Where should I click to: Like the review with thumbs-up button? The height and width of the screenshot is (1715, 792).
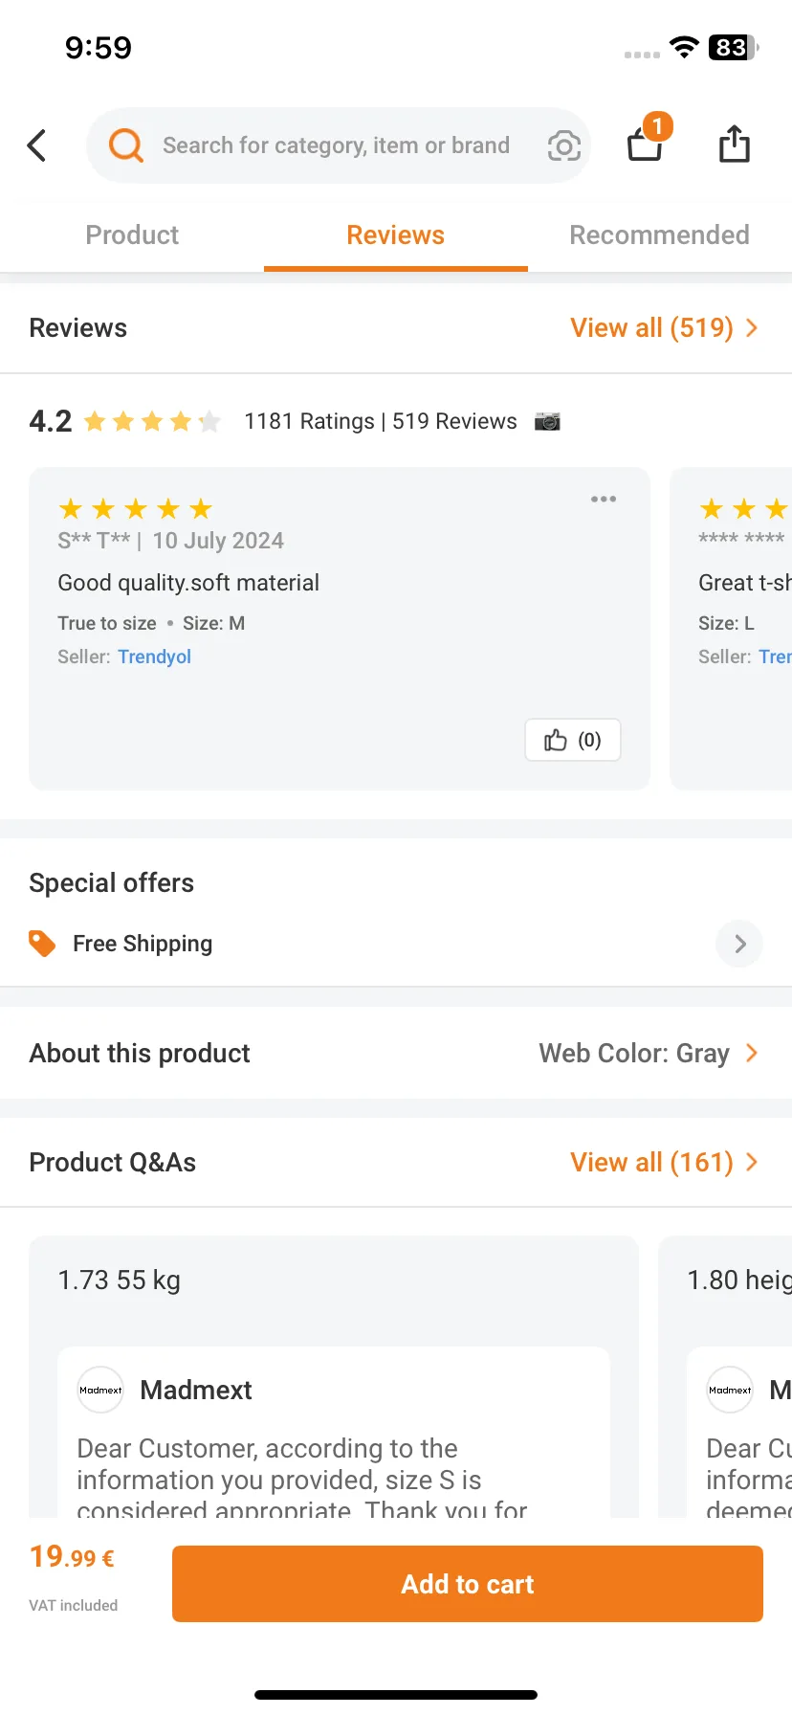pyautogui.click(x=573, y=740)
